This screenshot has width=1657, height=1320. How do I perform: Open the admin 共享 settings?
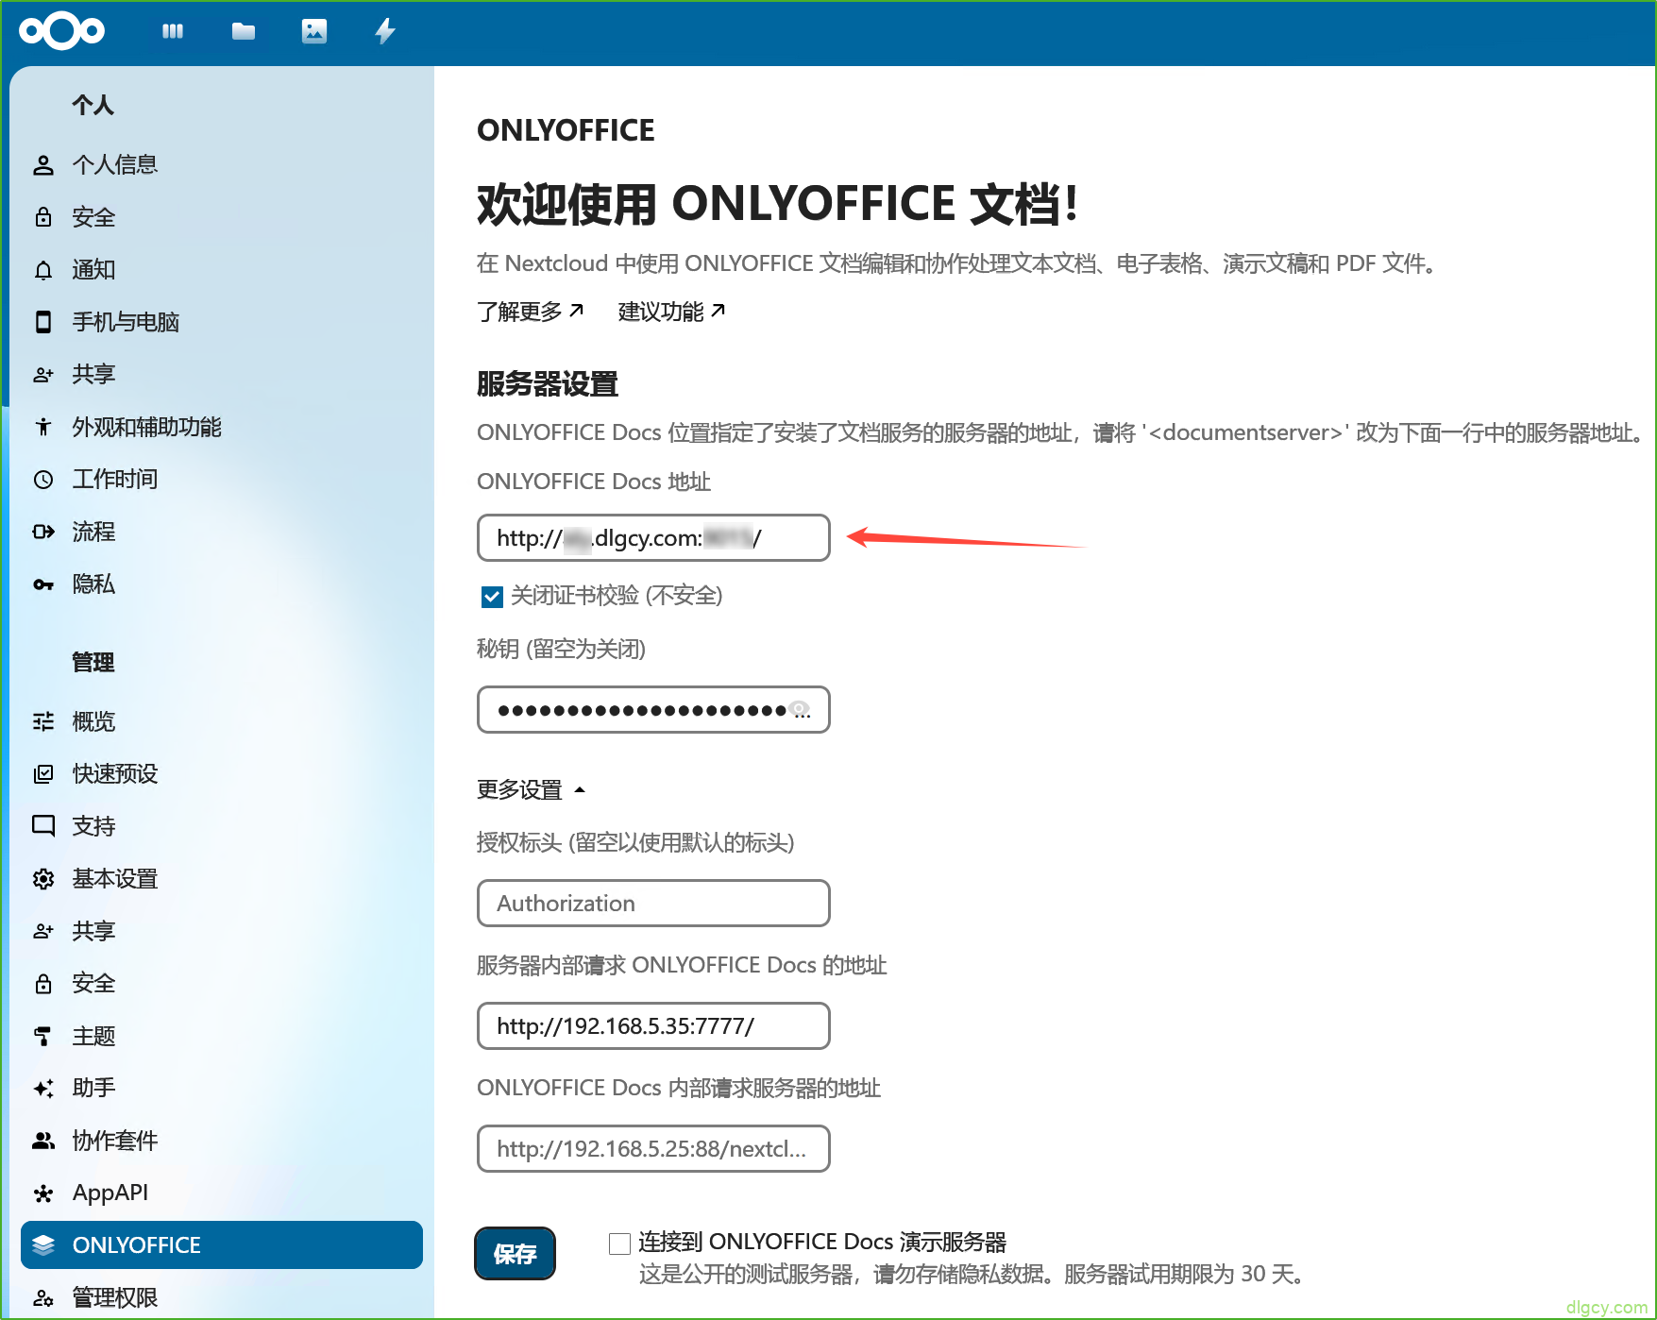222,931
